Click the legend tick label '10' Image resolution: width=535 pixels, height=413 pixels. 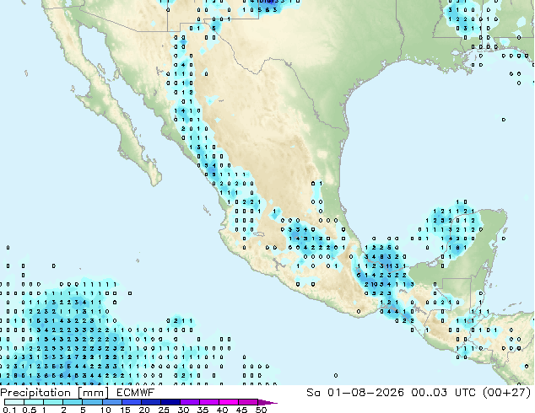coord(105,410)
